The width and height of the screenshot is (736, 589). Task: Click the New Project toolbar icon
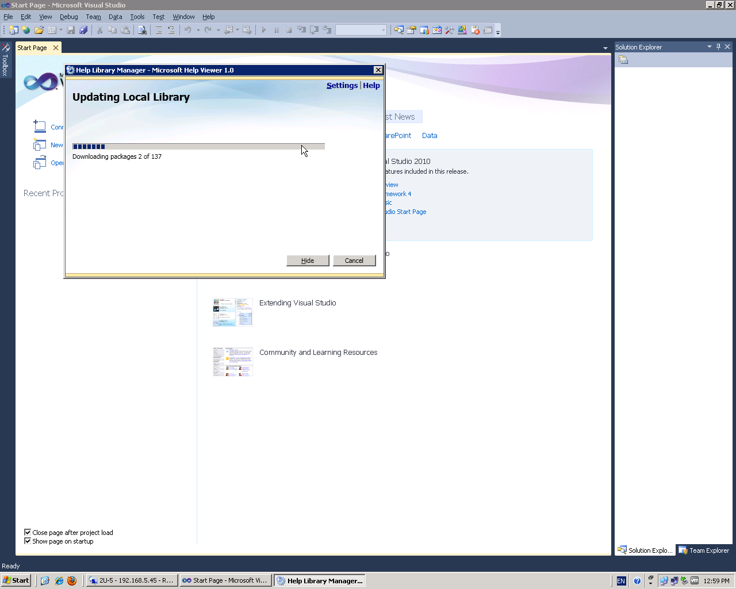13,30
